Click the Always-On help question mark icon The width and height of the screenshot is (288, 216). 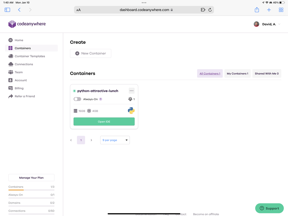[x=101, y=99]
